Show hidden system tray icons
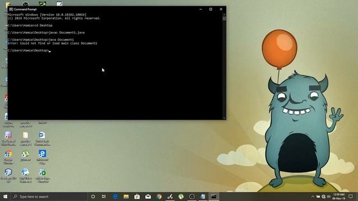The width and height of the screenshot is (358, 201). click(313, 197)
